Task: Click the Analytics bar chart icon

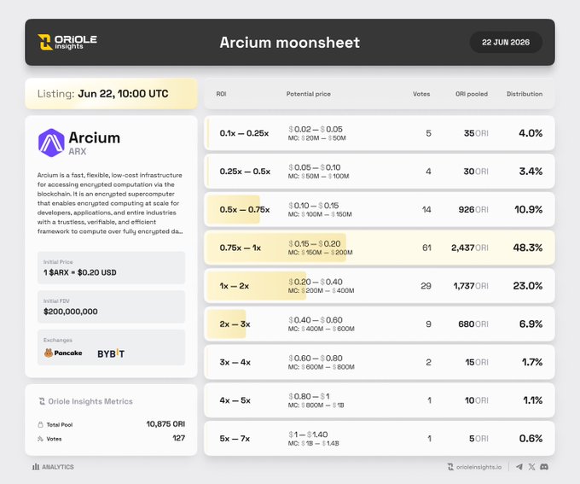Action: tap(36, 467)
